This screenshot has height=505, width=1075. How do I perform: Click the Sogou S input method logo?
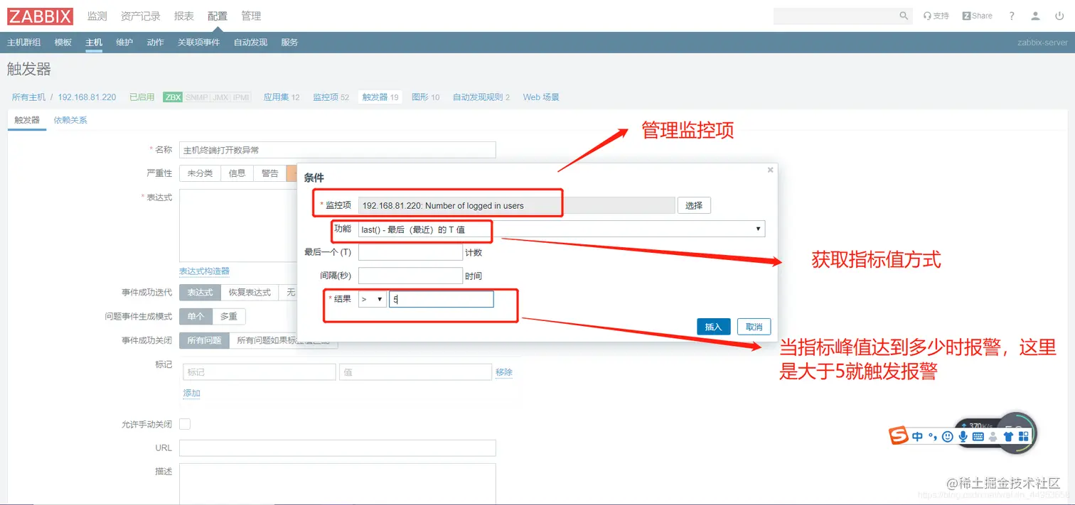click(x=899, y=436)
